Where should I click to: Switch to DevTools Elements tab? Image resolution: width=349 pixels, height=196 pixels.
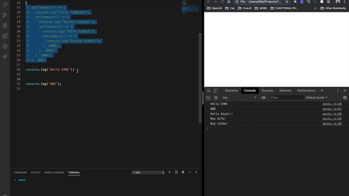point(231,91)
